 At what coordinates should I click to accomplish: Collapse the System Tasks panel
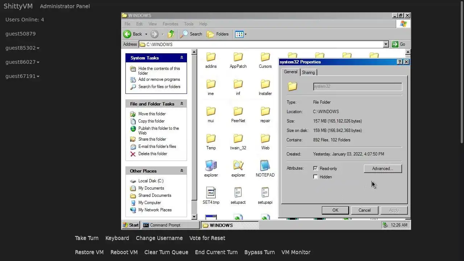182,58
